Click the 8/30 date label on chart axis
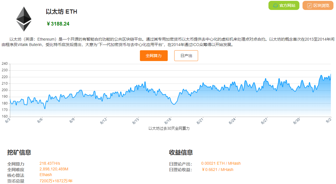 297,121
